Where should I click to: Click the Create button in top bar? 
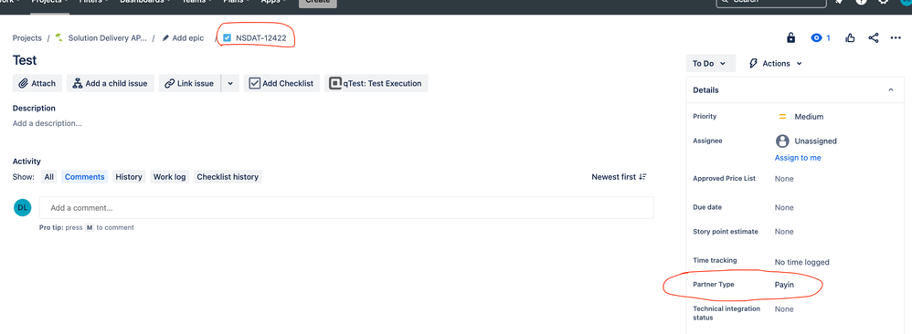[x=318, y=3]
